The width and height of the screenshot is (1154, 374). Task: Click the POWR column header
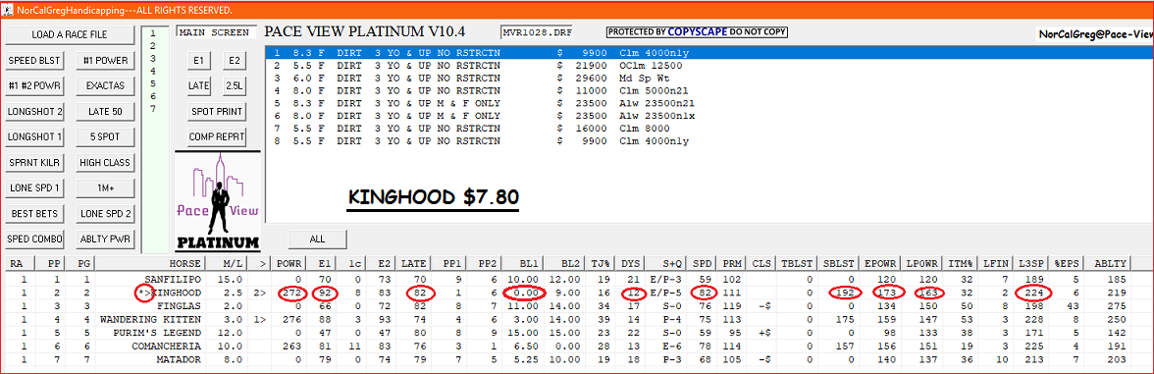click(289, 263)
